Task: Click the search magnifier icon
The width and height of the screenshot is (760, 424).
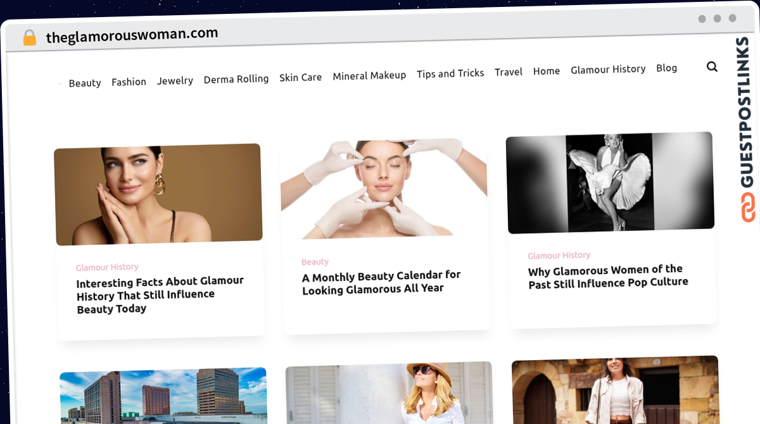Action: 712,66
